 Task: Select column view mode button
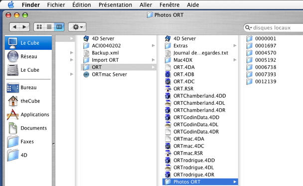(59, 27)
